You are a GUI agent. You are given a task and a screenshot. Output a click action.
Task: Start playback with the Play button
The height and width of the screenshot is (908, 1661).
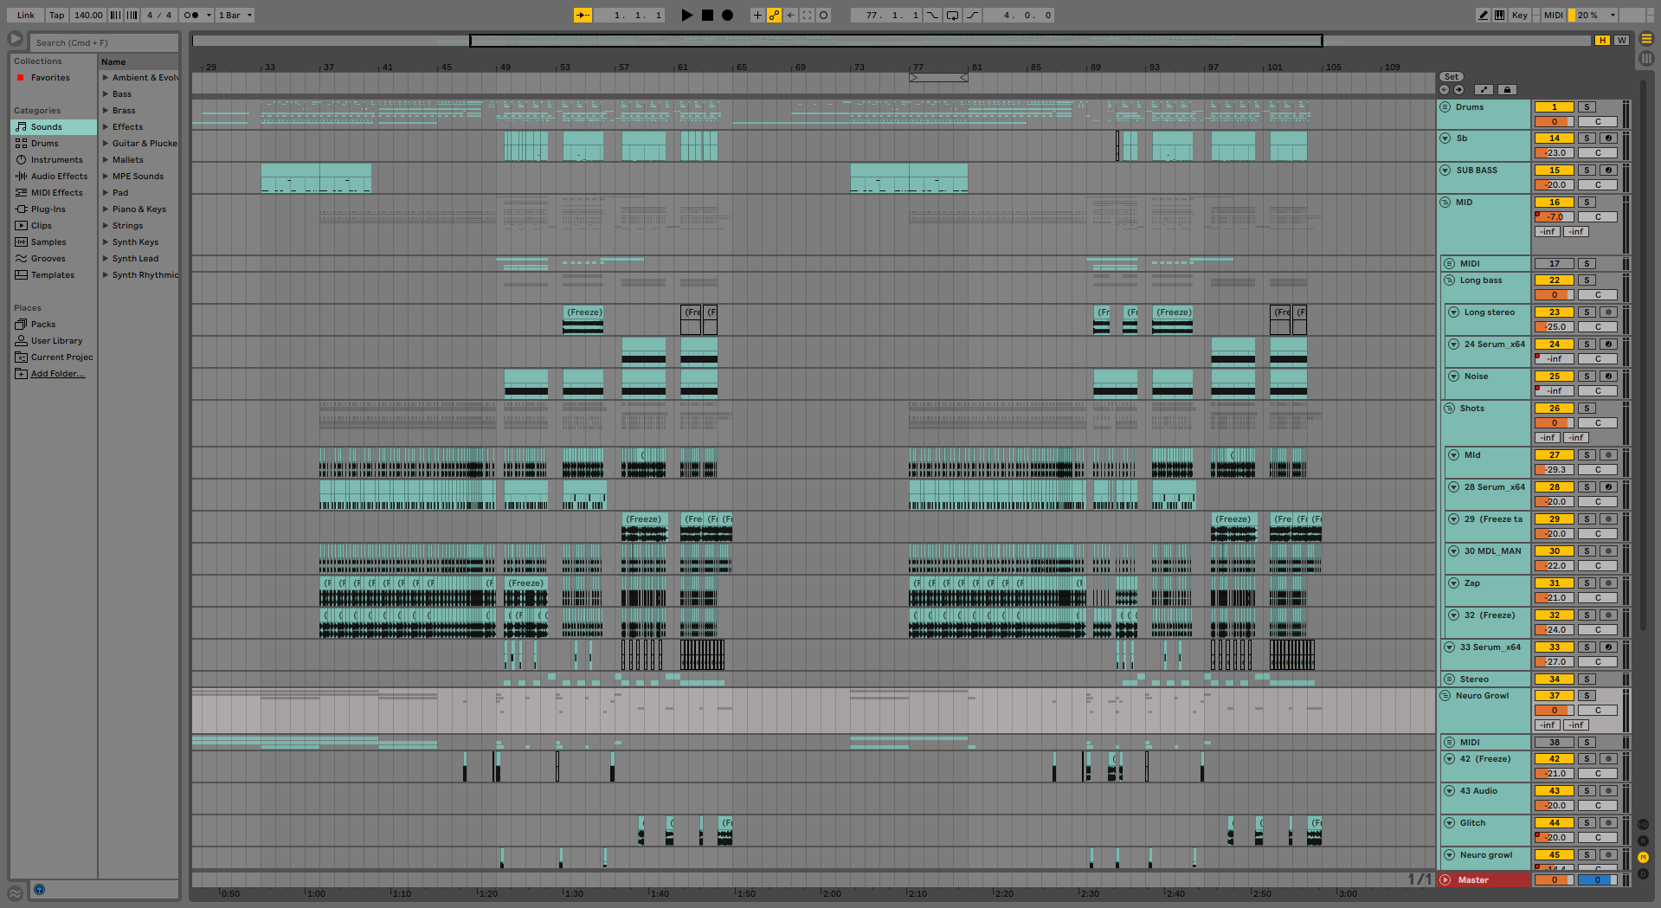pyautogui.click(x=686, y=15)
